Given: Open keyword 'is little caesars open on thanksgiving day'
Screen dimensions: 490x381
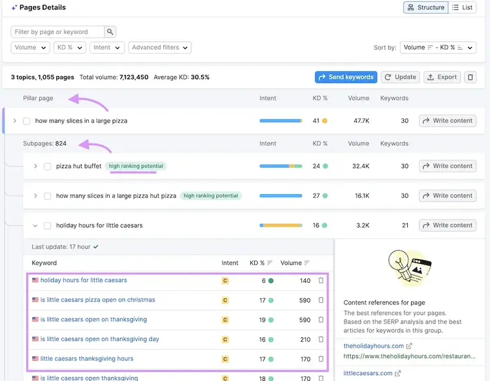Looking at the screenshot, I should (100, 339).
